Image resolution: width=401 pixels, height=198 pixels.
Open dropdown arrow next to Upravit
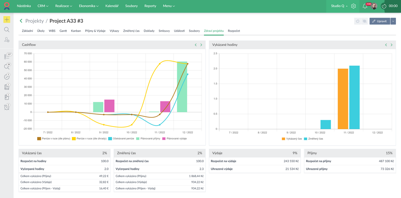(x=393, y=21)
